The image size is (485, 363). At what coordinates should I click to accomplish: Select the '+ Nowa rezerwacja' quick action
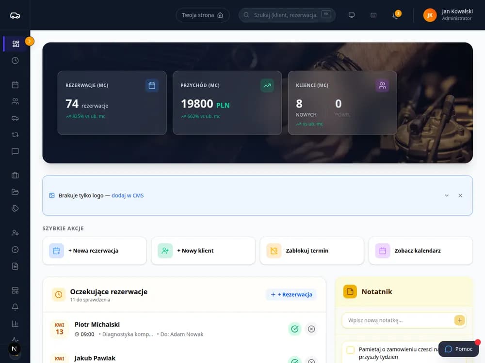click(x=95, y=251)
